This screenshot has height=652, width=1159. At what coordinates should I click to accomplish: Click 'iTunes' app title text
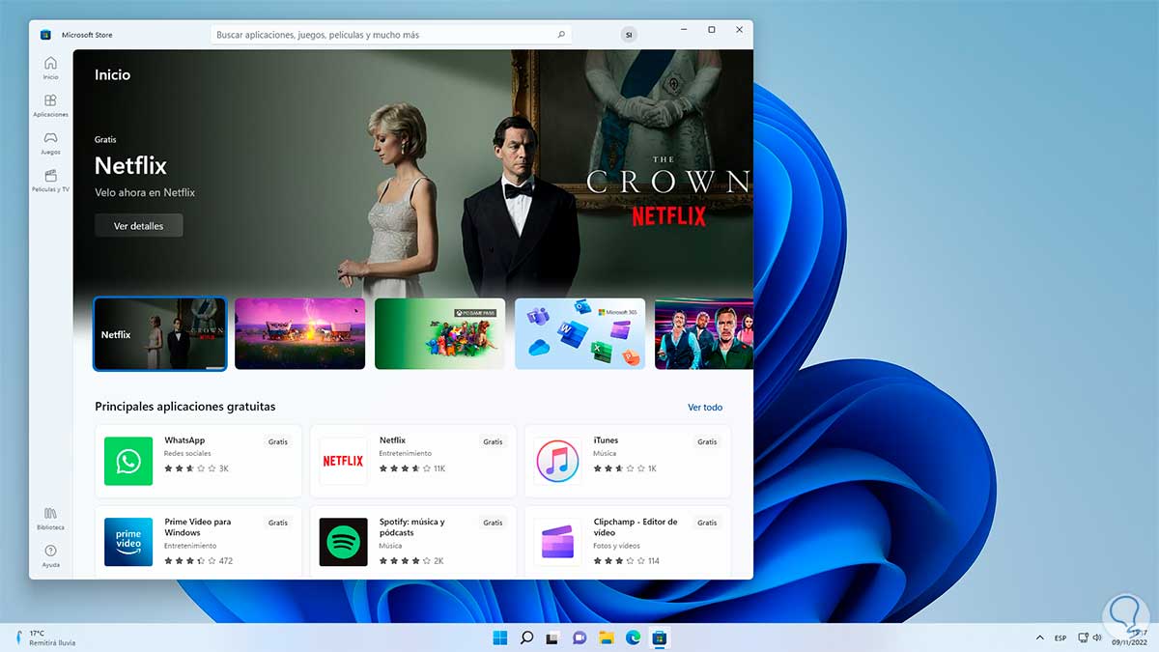606,440
